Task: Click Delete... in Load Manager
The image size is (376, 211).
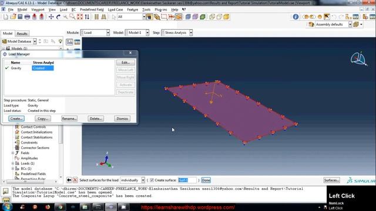Action: click(95, 118)
